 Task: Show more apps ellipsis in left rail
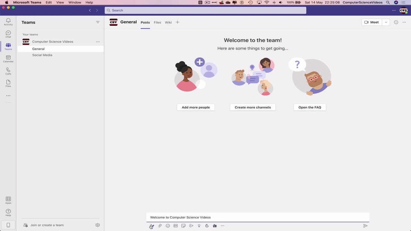tap(8, 96)
